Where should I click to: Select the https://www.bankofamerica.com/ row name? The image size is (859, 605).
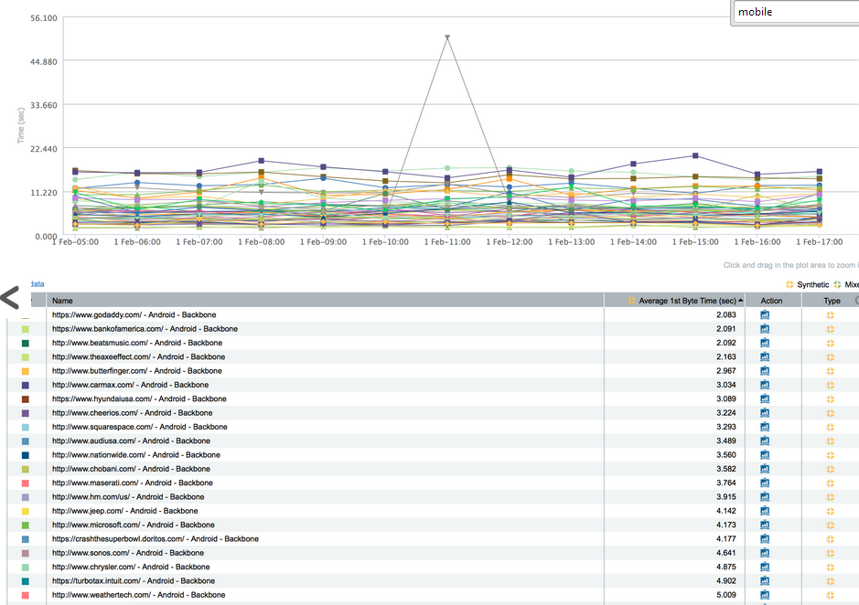145,329
